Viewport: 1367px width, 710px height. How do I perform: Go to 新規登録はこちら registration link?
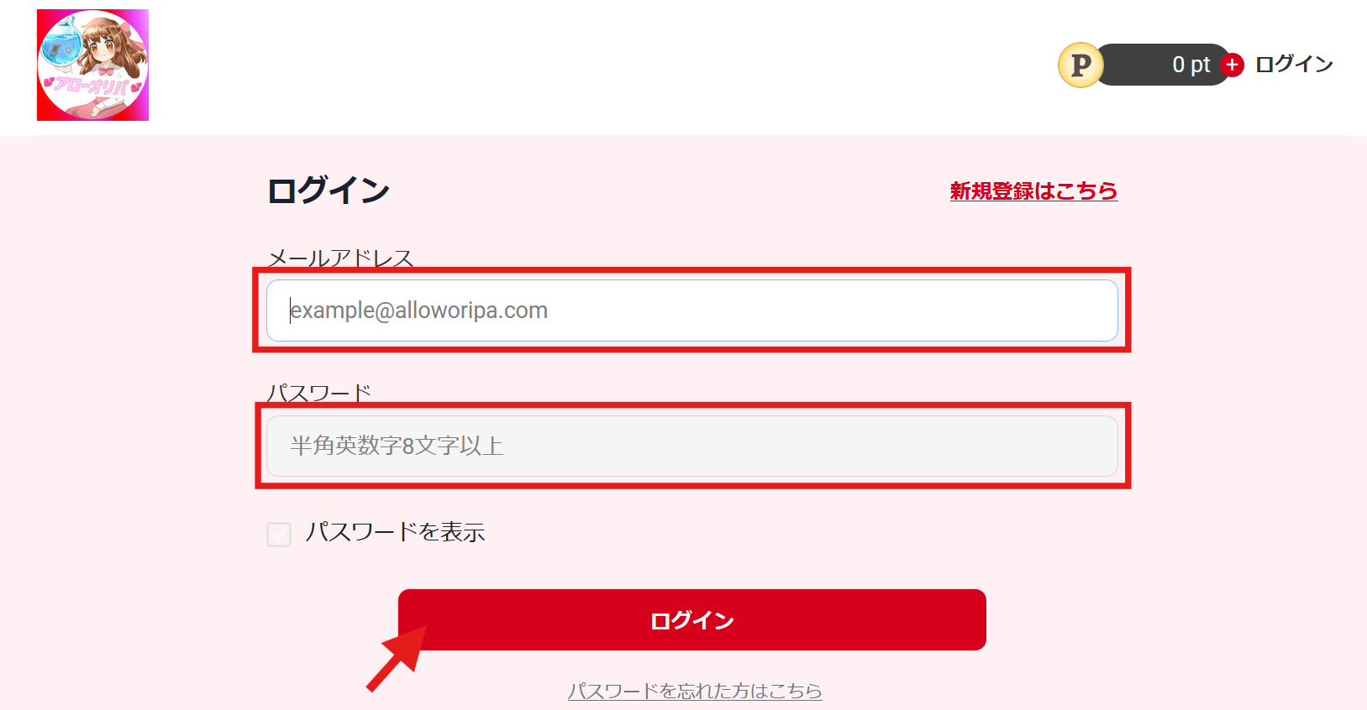(1033, 191)
